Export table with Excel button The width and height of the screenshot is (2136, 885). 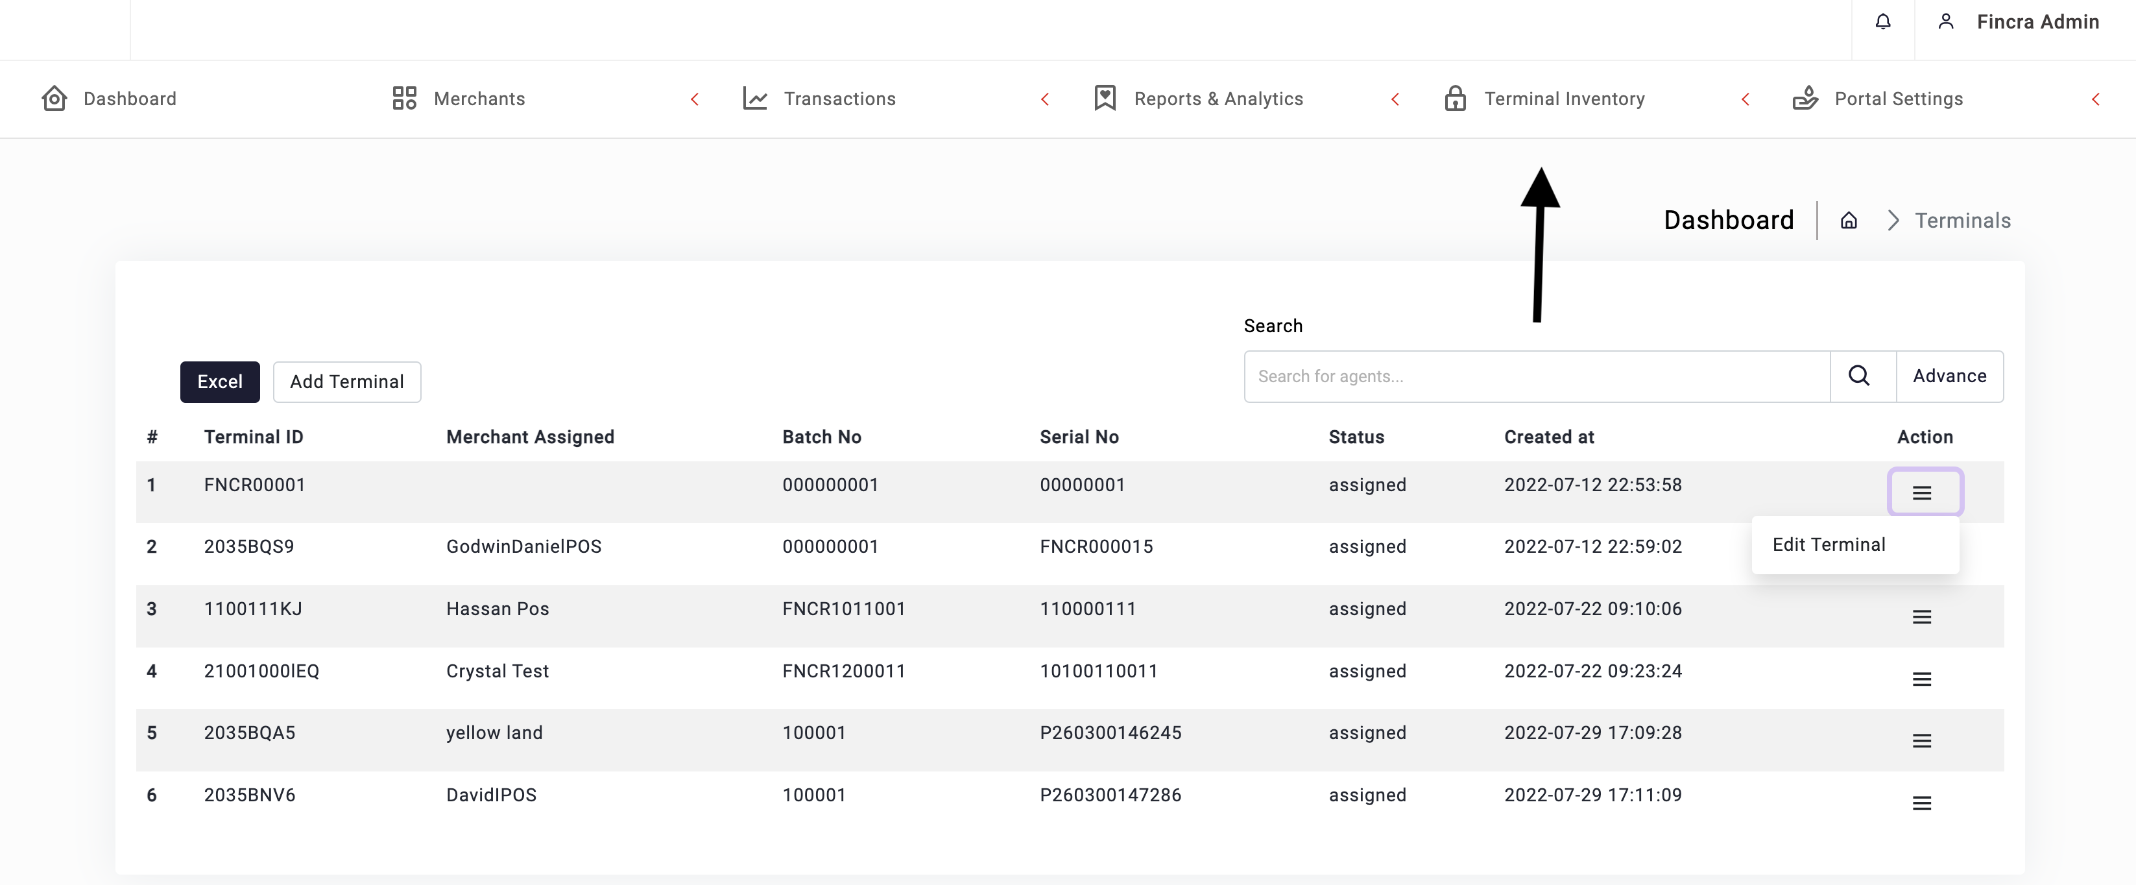tap(220, 382)
